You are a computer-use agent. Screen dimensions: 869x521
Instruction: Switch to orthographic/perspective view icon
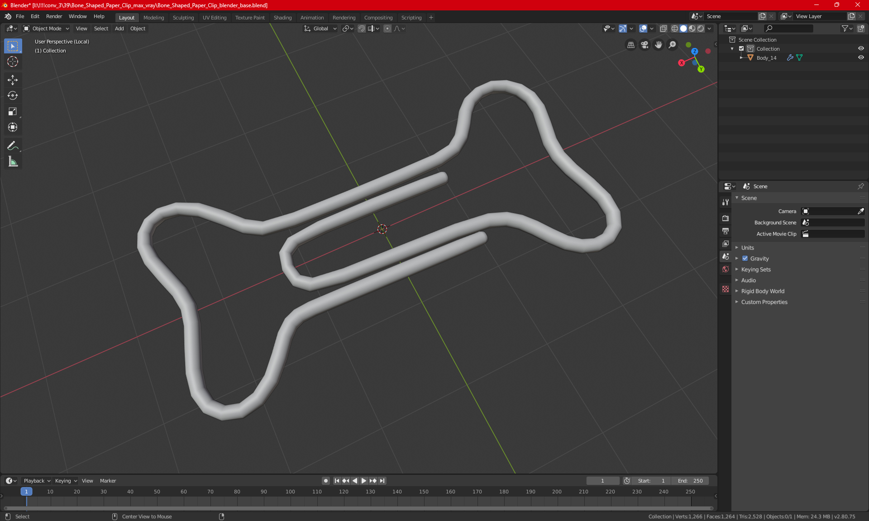[630, 45]
